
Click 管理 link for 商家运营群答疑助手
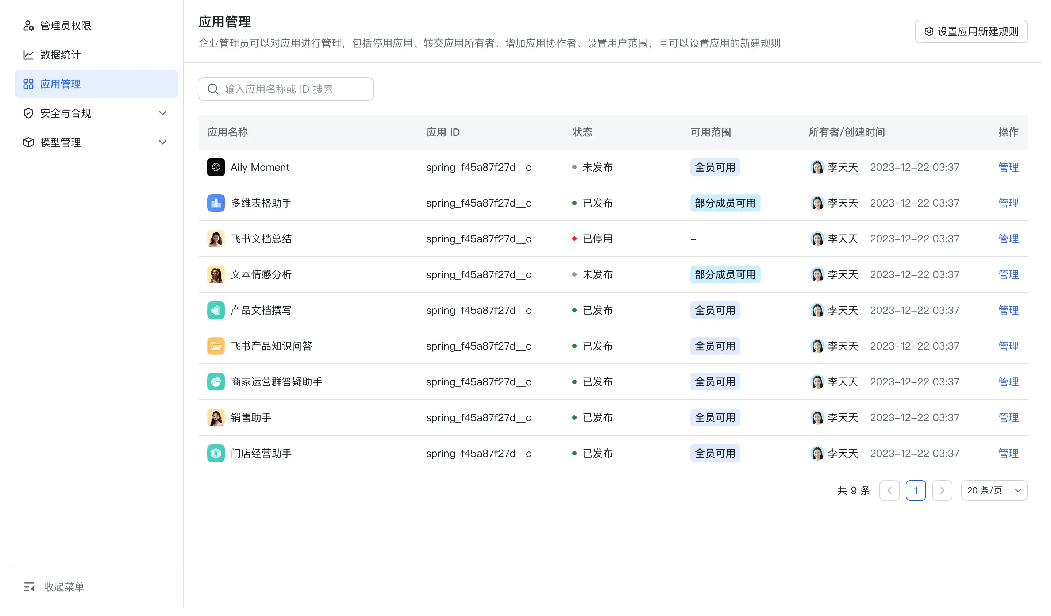coord(1023,387)
